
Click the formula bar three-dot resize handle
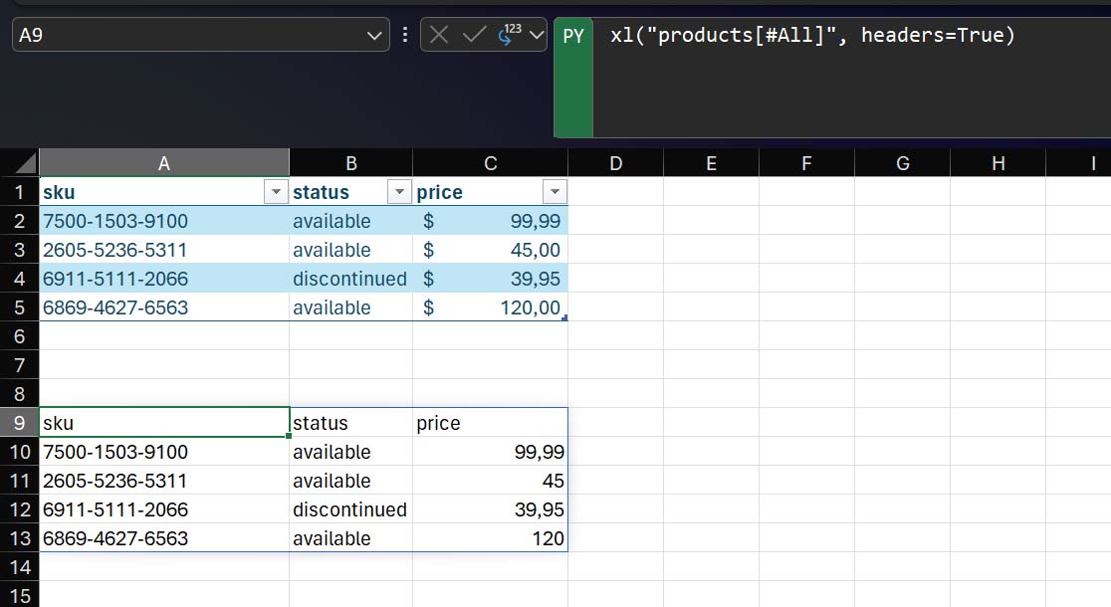[405, 35]
